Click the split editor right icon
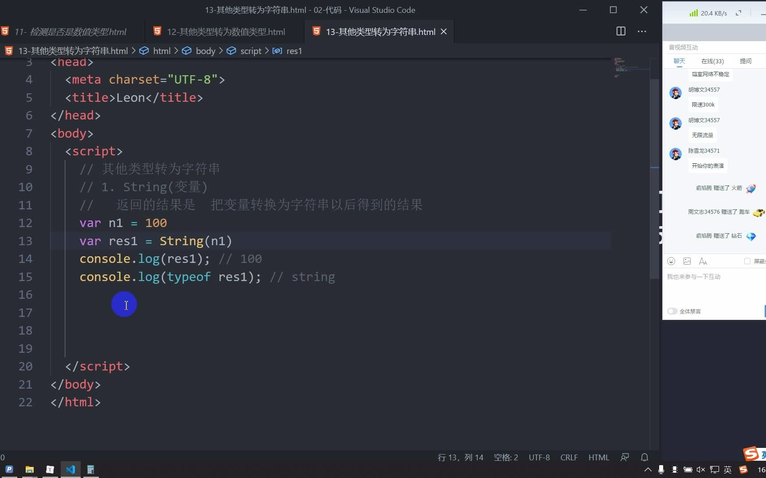The image size is (766, 478). [621, 31]
